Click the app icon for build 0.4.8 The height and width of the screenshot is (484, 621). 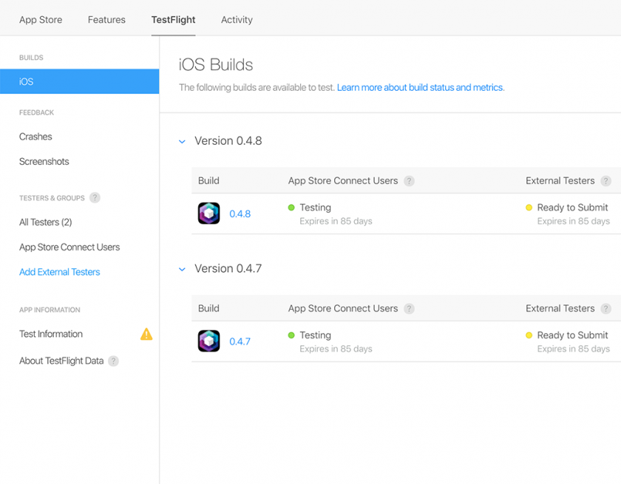click(x=208, y=214)
